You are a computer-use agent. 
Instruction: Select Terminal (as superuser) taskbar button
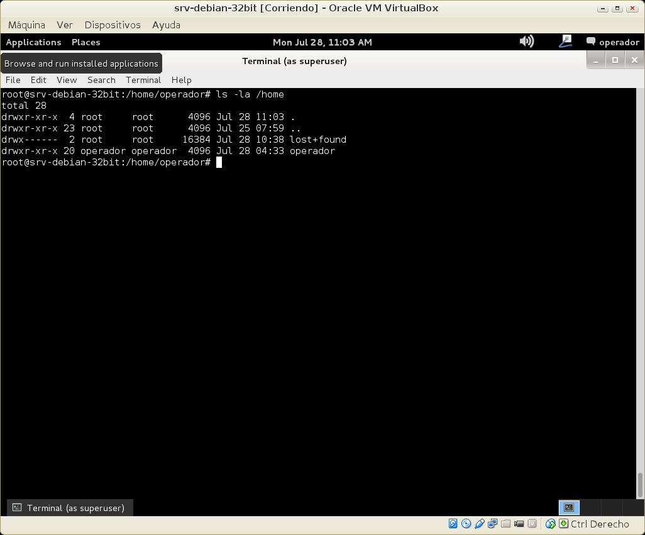point(69,507)
